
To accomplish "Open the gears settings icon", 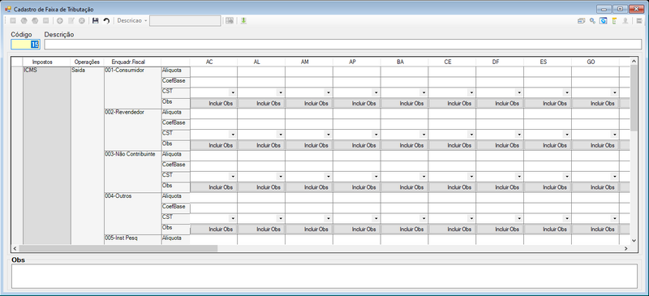I will click(593, 21).
